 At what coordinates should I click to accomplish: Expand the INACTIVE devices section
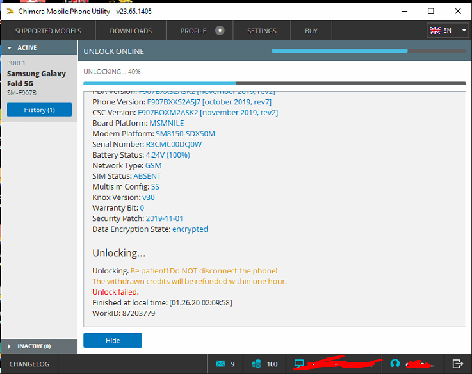pos(10,346)
